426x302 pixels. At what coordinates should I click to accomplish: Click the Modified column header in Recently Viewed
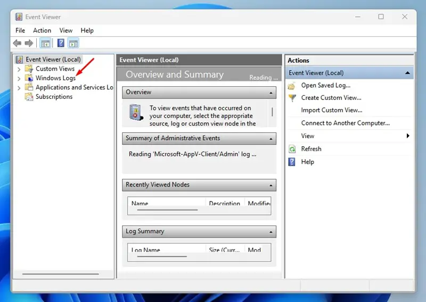pyautogui.click(x=258, y=203)
